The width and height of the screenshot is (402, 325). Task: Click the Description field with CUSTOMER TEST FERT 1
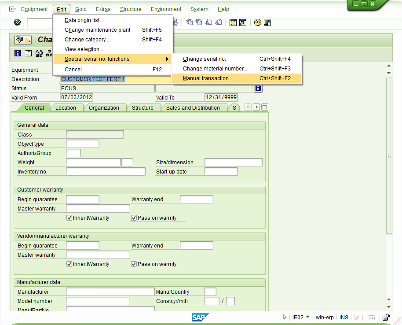pos(115,79)
